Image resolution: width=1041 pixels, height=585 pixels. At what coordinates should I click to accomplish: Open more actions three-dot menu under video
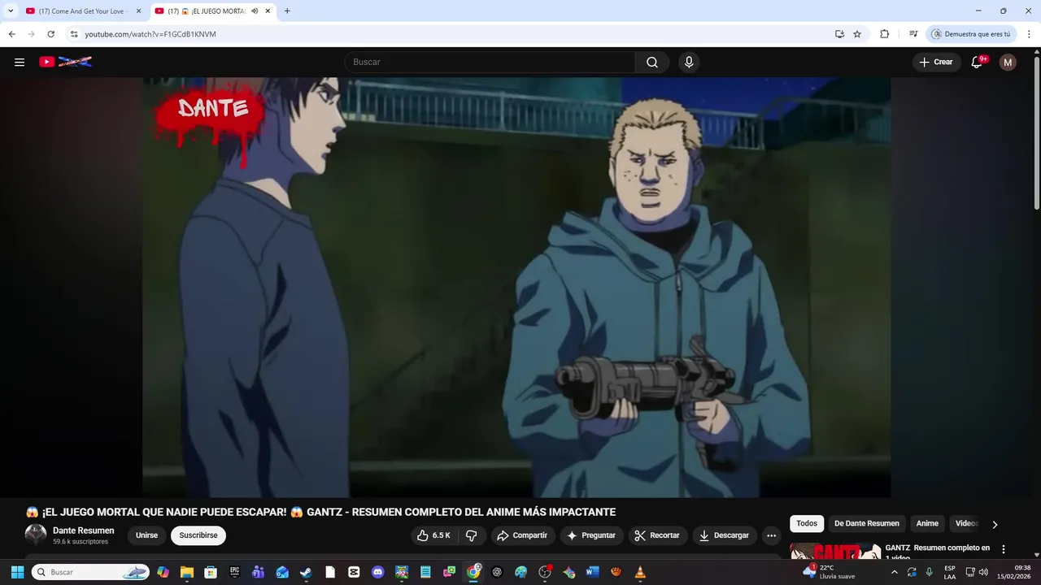771,535
